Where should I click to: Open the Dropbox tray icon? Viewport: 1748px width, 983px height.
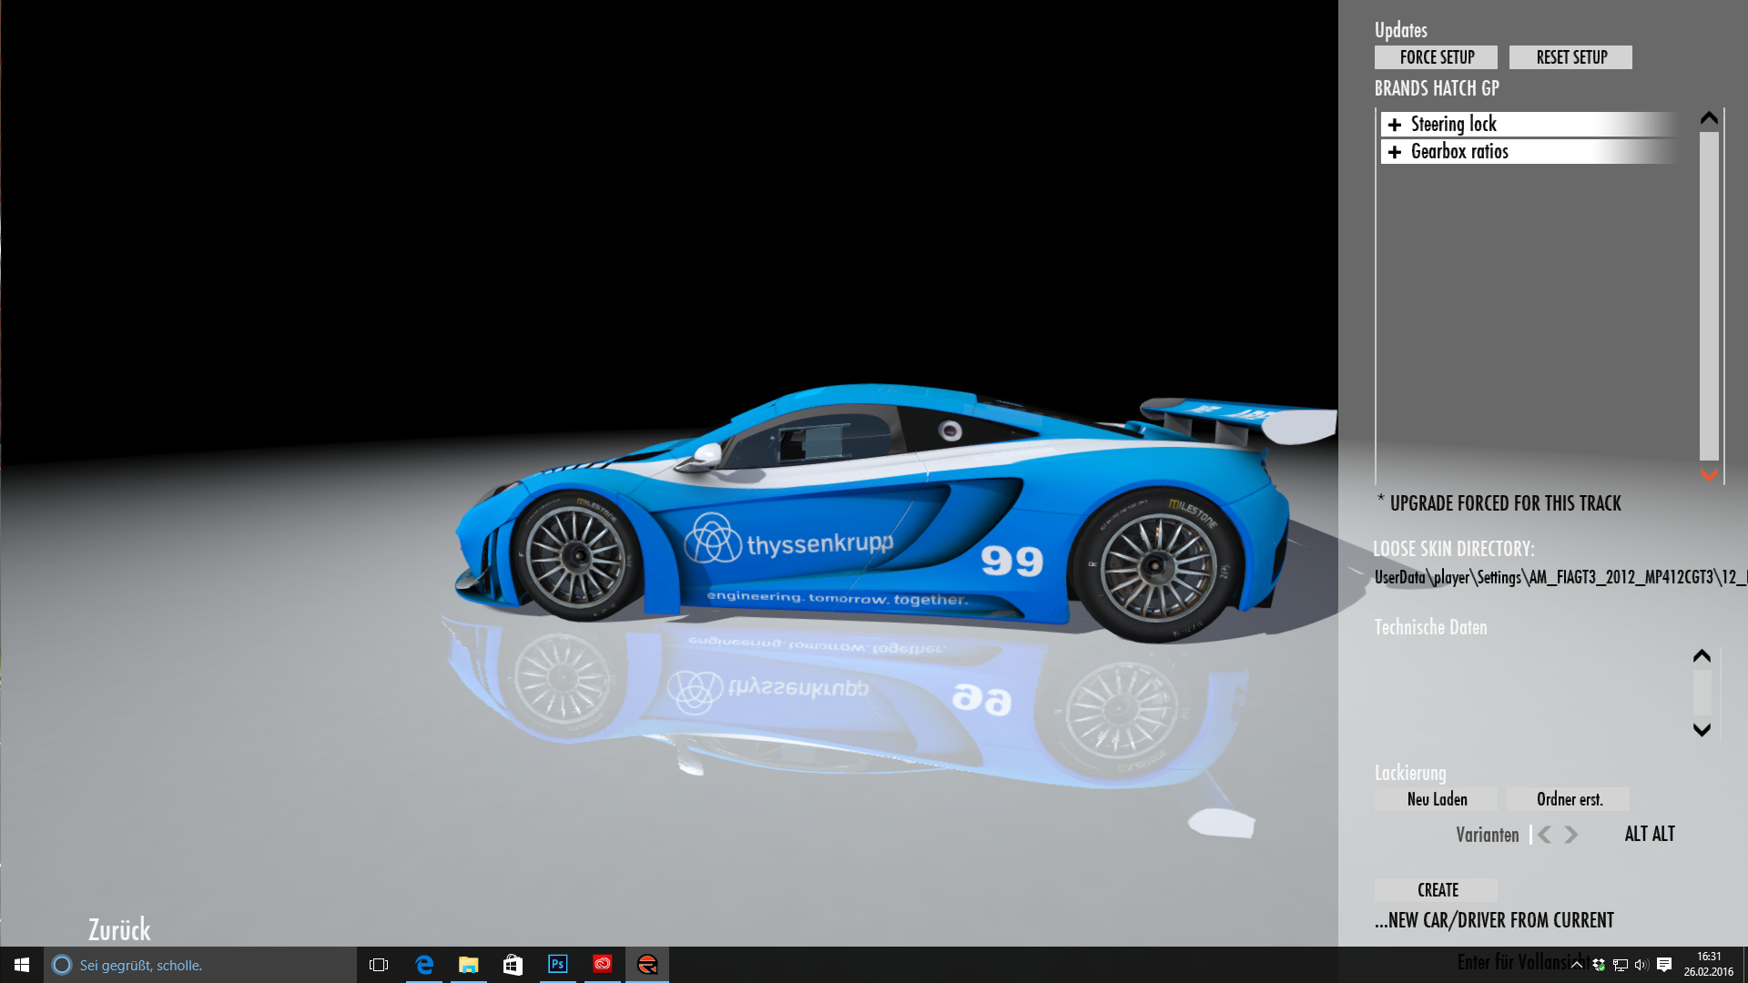pos(1599,965)
